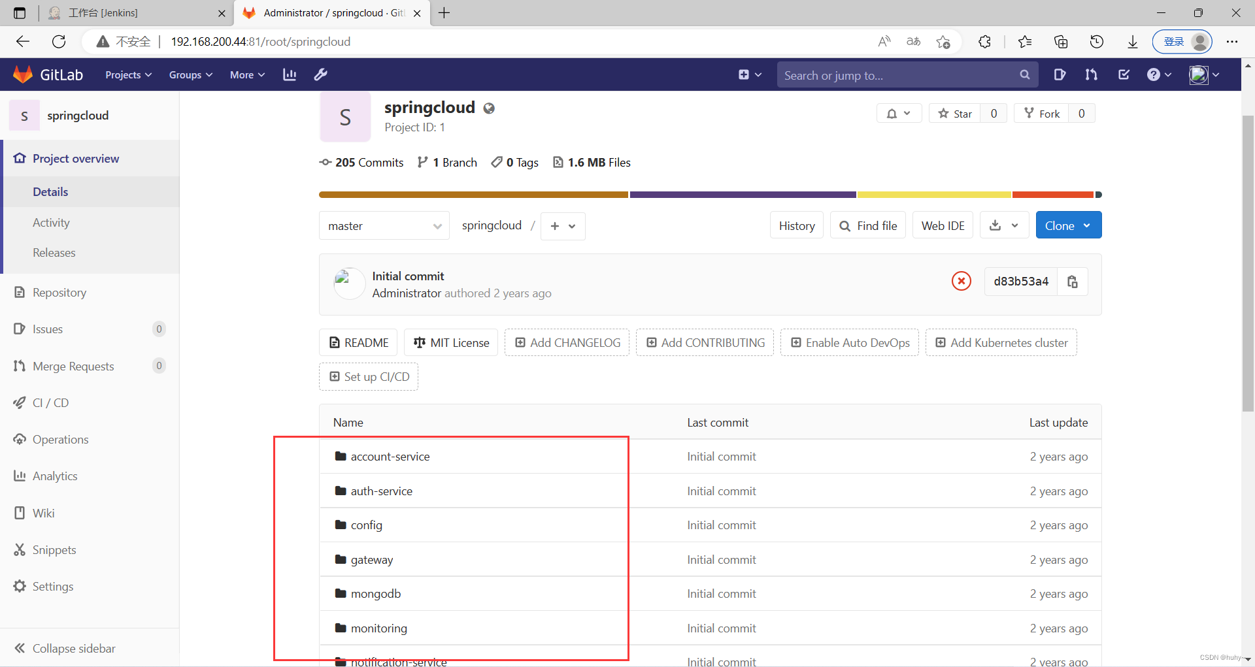
Task: Open Operations in sidebar
Action: (x=60, y=440)
